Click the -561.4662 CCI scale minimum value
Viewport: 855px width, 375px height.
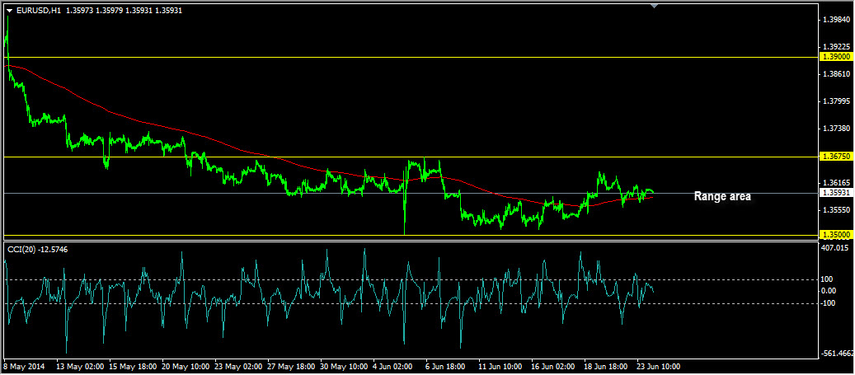tap(837, 354)
